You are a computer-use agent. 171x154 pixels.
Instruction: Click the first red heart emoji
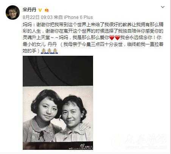click(x=112, y=38)
